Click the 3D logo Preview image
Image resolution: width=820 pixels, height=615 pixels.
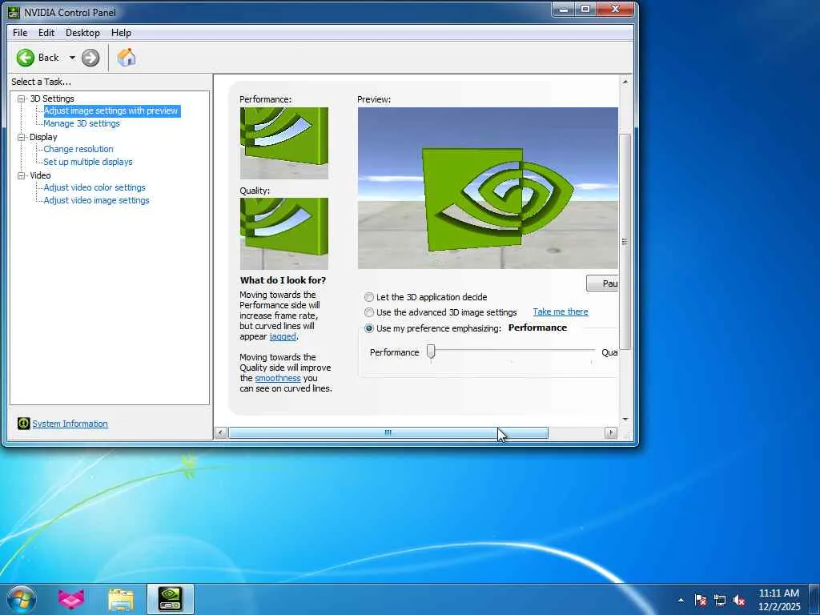488,187
